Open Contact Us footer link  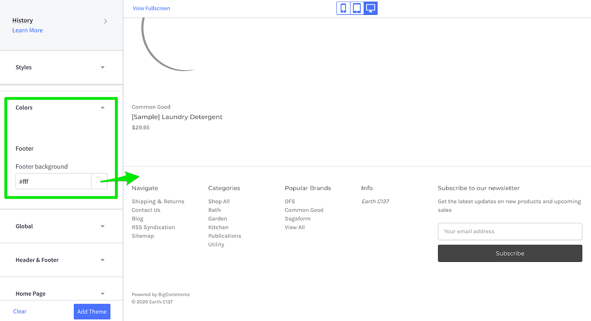(x=146, y=210)
